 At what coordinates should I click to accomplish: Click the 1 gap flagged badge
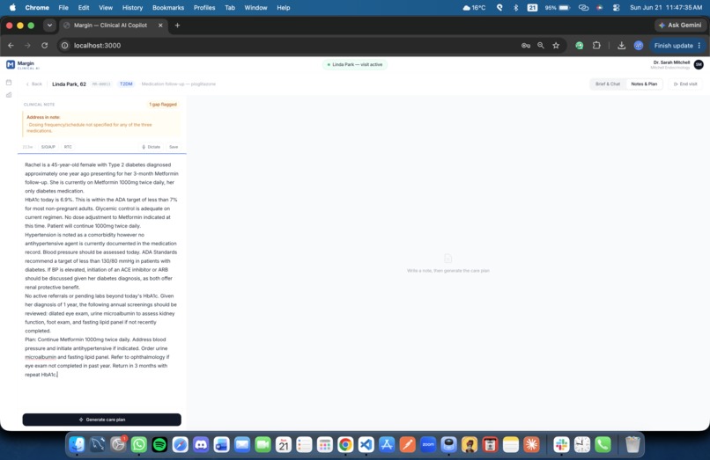163,105
